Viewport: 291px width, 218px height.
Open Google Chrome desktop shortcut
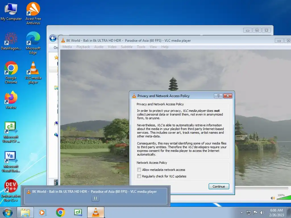coord(11,72)
